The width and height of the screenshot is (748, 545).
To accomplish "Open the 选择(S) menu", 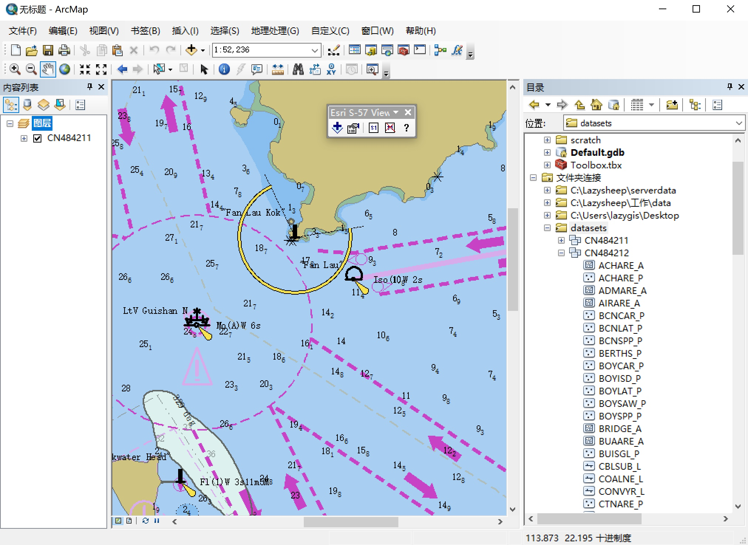I will pyautogui.click(x=224, y=31).
